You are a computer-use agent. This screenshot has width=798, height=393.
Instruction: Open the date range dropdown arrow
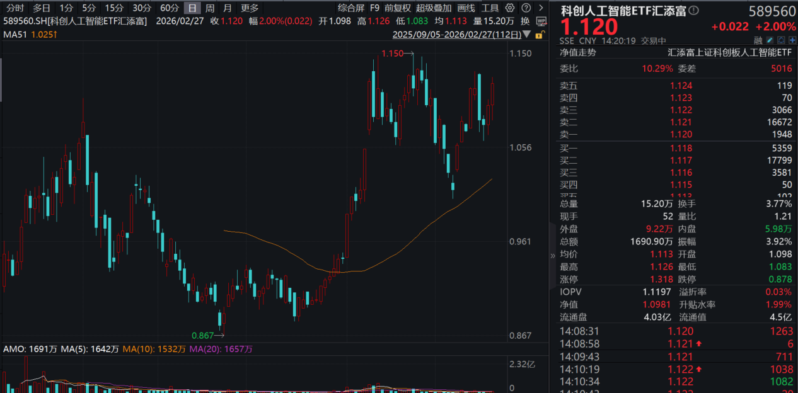(x=526, y=35)
